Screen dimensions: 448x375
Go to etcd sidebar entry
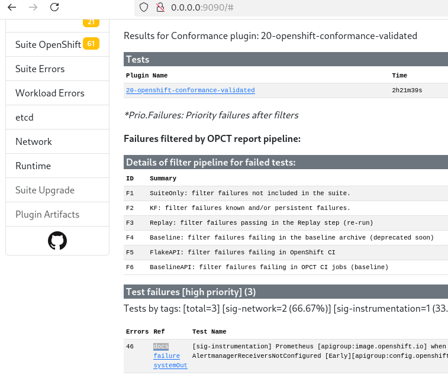(x=24, y=118)
